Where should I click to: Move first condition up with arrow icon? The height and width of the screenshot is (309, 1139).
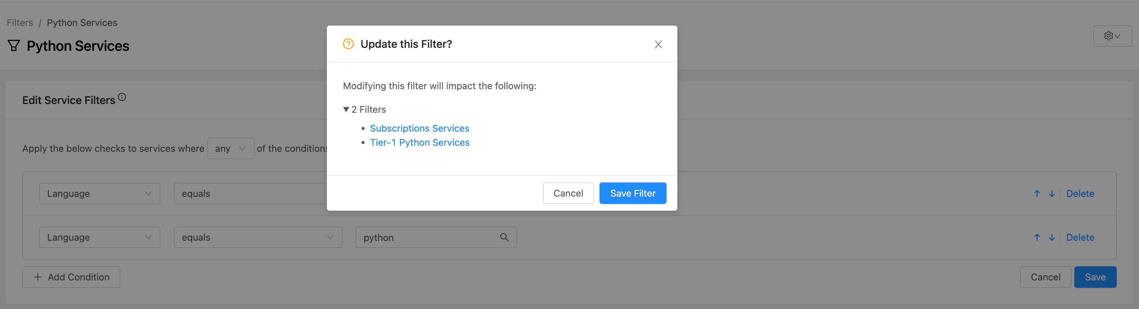tap(1037, 194)
